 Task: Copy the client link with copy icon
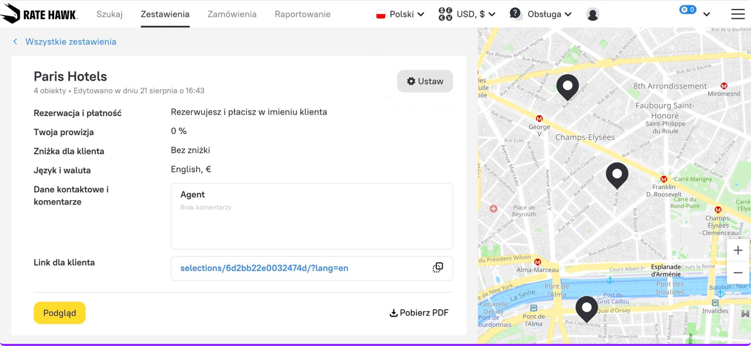pyautogui.click(x=437, y=267)
